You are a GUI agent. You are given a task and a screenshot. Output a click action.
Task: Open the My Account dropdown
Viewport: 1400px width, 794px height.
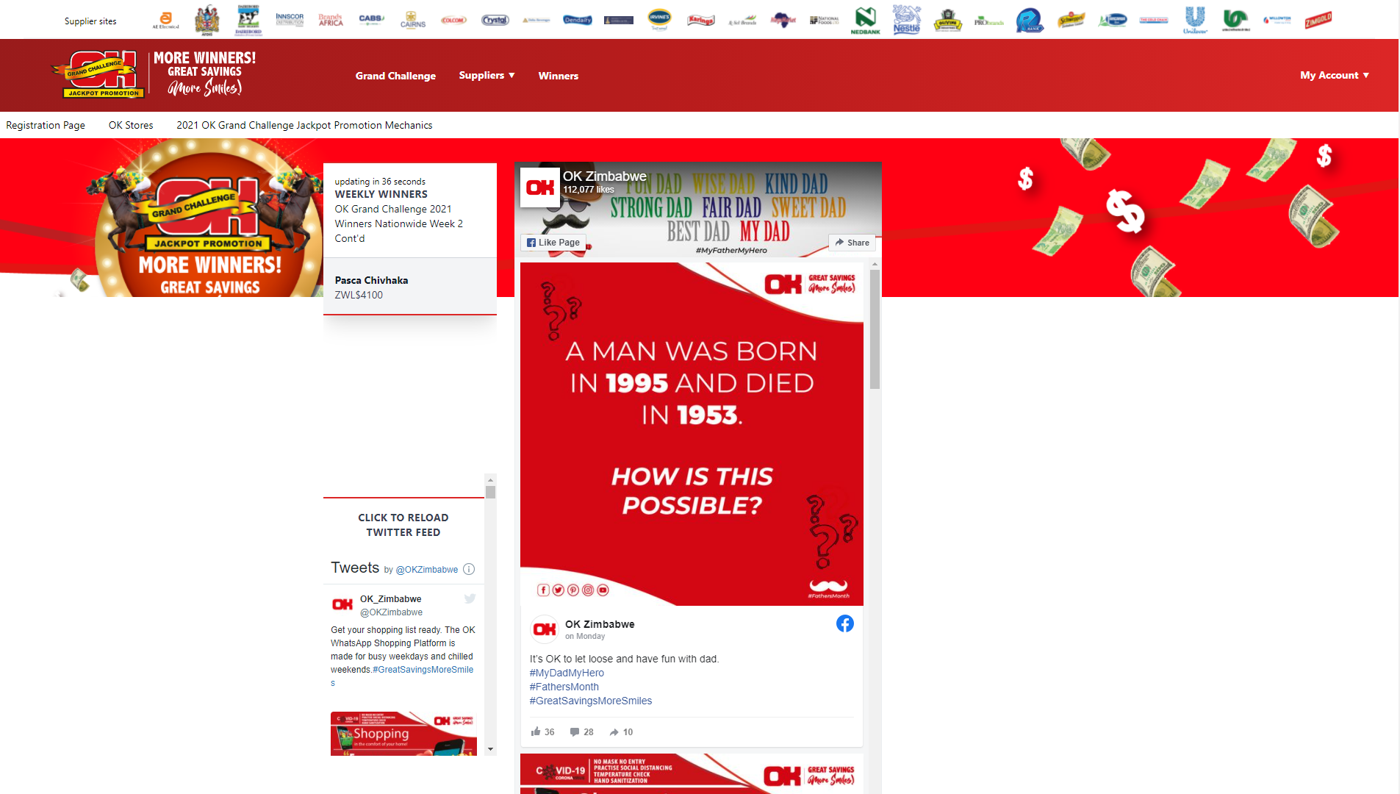[1334, 75]
